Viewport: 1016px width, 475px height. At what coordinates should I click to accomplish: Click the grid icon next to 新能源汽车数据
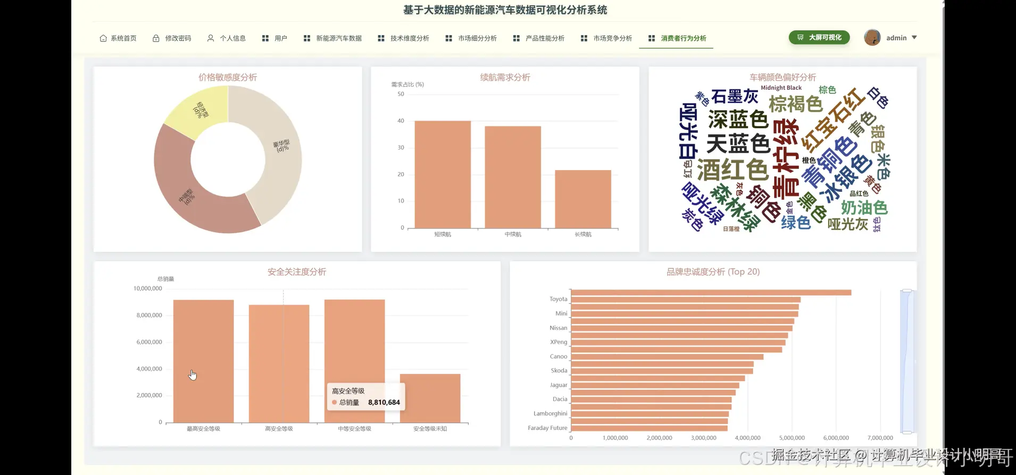click(x=307, y=38)
